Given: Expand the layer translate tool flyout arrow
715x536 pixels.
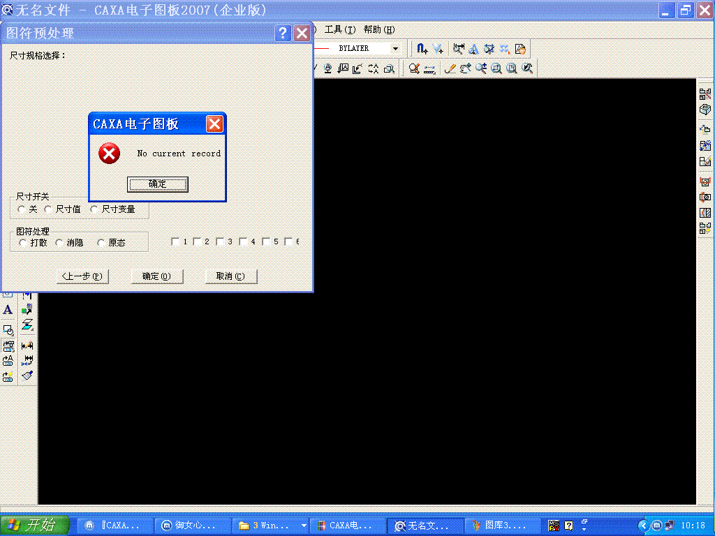Looking at the screenshot, I should [34, 329].
